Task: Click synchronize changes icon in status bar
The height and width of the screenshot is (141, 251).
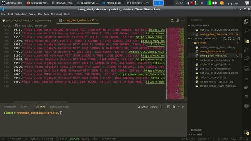Action: click(25, 139)
